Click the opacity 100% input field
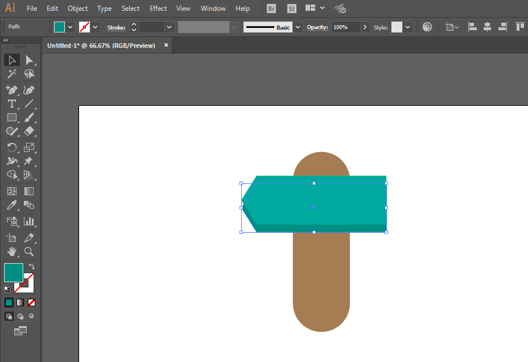Image resolution: width=528 pixels, height=362 pixels. pos(346,27)
